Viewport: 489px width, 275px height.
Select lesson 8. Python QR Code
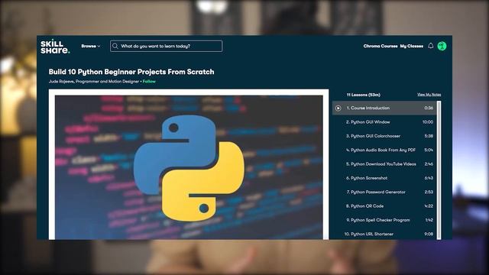[x=384, y=206]
